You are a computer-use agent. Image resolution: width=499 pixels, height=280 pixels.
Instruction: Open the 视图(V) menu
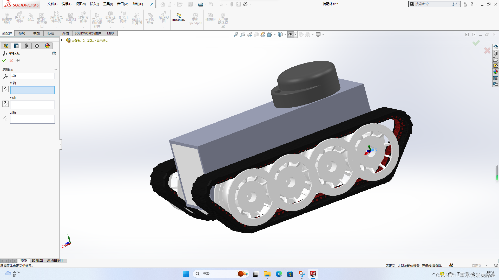[81, 4]
